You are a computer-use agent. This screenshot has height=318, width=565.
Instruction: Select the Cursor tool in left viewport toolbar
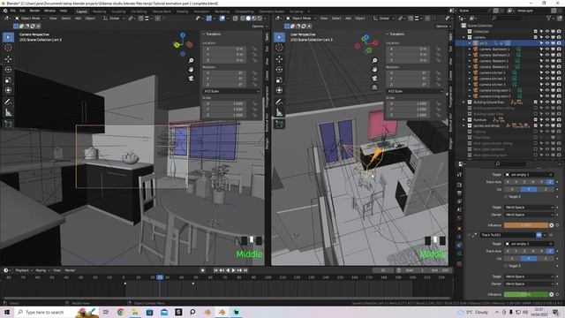[x=8, y=48]
